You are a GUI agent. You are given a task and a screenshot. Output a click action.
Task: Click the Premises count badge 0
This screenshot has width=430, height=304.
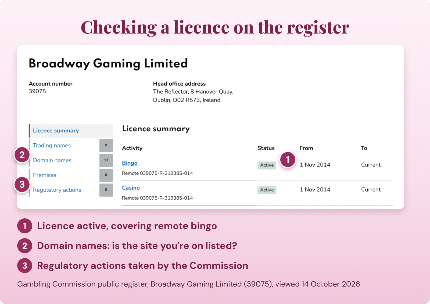[106, 175]
